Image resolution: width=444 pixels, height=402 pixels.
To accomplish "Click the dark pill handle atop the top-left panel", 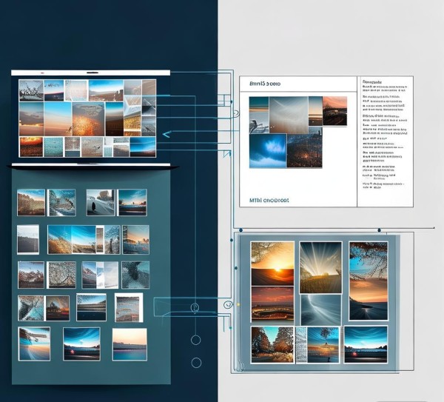I will 92,73.
